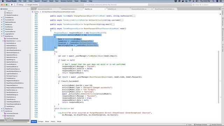Expand the DashboardService project
224x126 pixels.
pos(2,22)
